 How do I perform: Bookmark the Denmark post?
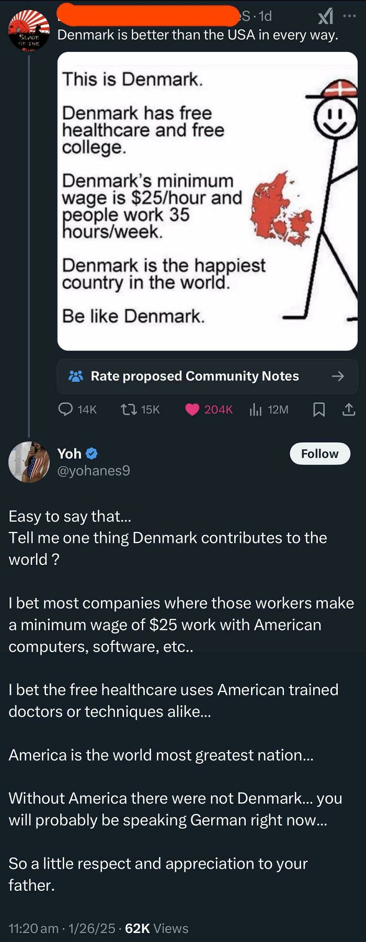point(319,409)
